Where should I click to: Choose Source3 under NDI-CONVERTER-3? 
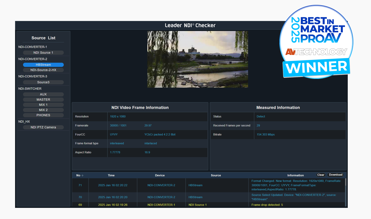pyautogui.click(x=43, y=82)
